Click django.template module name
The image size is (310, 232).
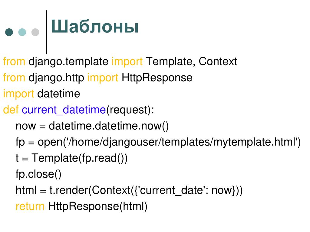(x=68, y=62)
